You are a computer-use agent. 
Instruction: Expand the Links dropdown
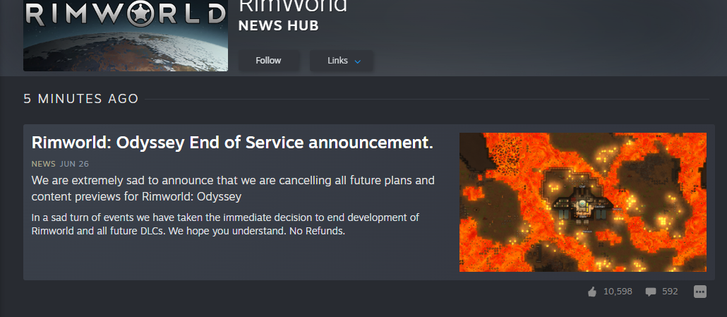pyautogui.click(x=341, y=61)
